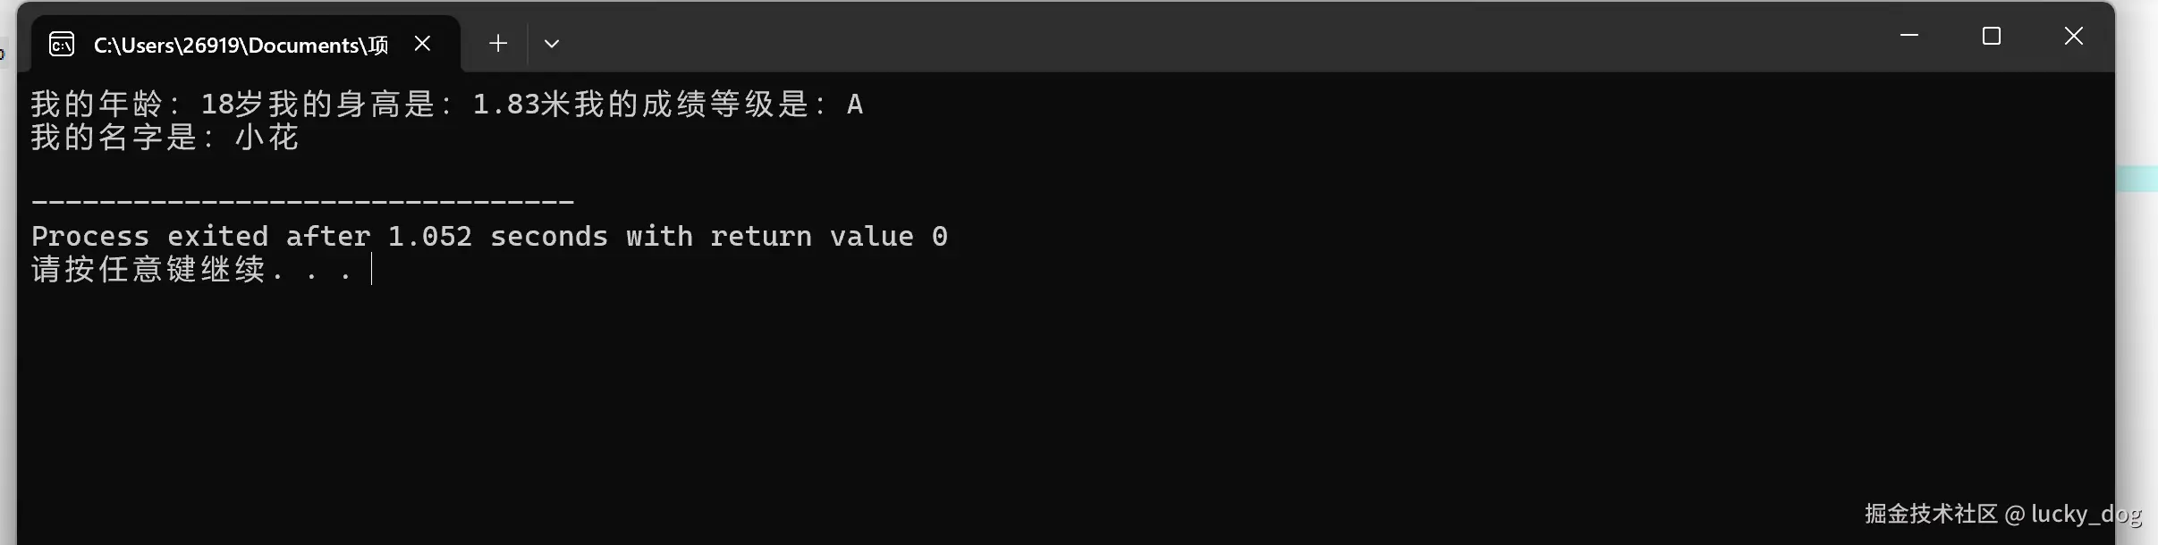
Task: Click the '请按任意键继续' prompt text
Action: coord(148,269)
